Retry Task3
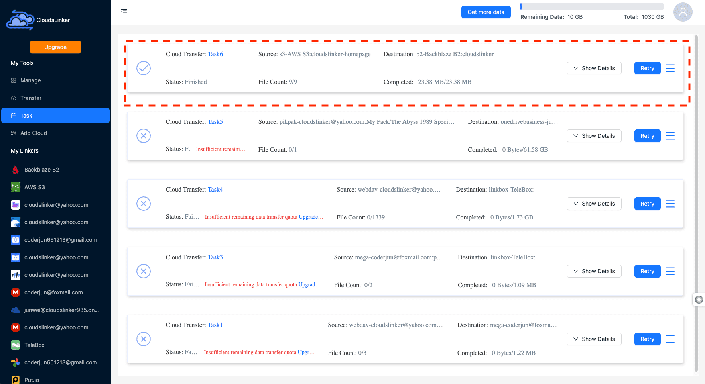705x384 pixels. [x=647, y=271]
